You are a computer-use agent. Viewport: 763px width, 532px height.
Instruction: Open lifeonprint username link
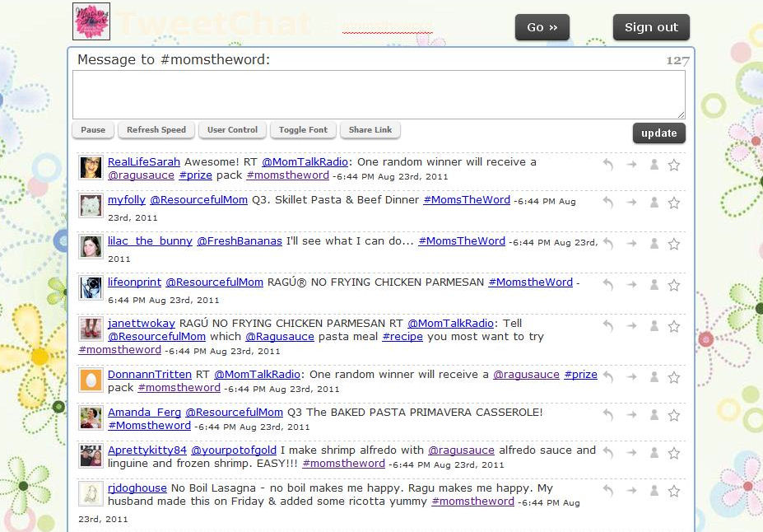134,282
